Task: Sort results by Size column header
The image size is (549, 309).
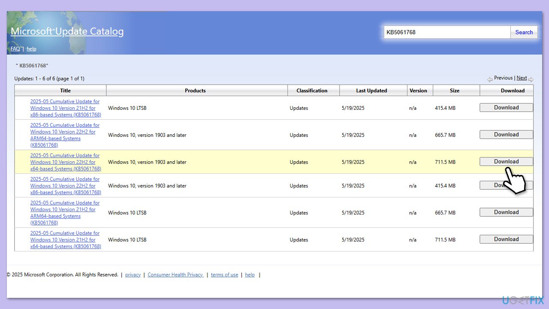Action: tap(455, 91)
